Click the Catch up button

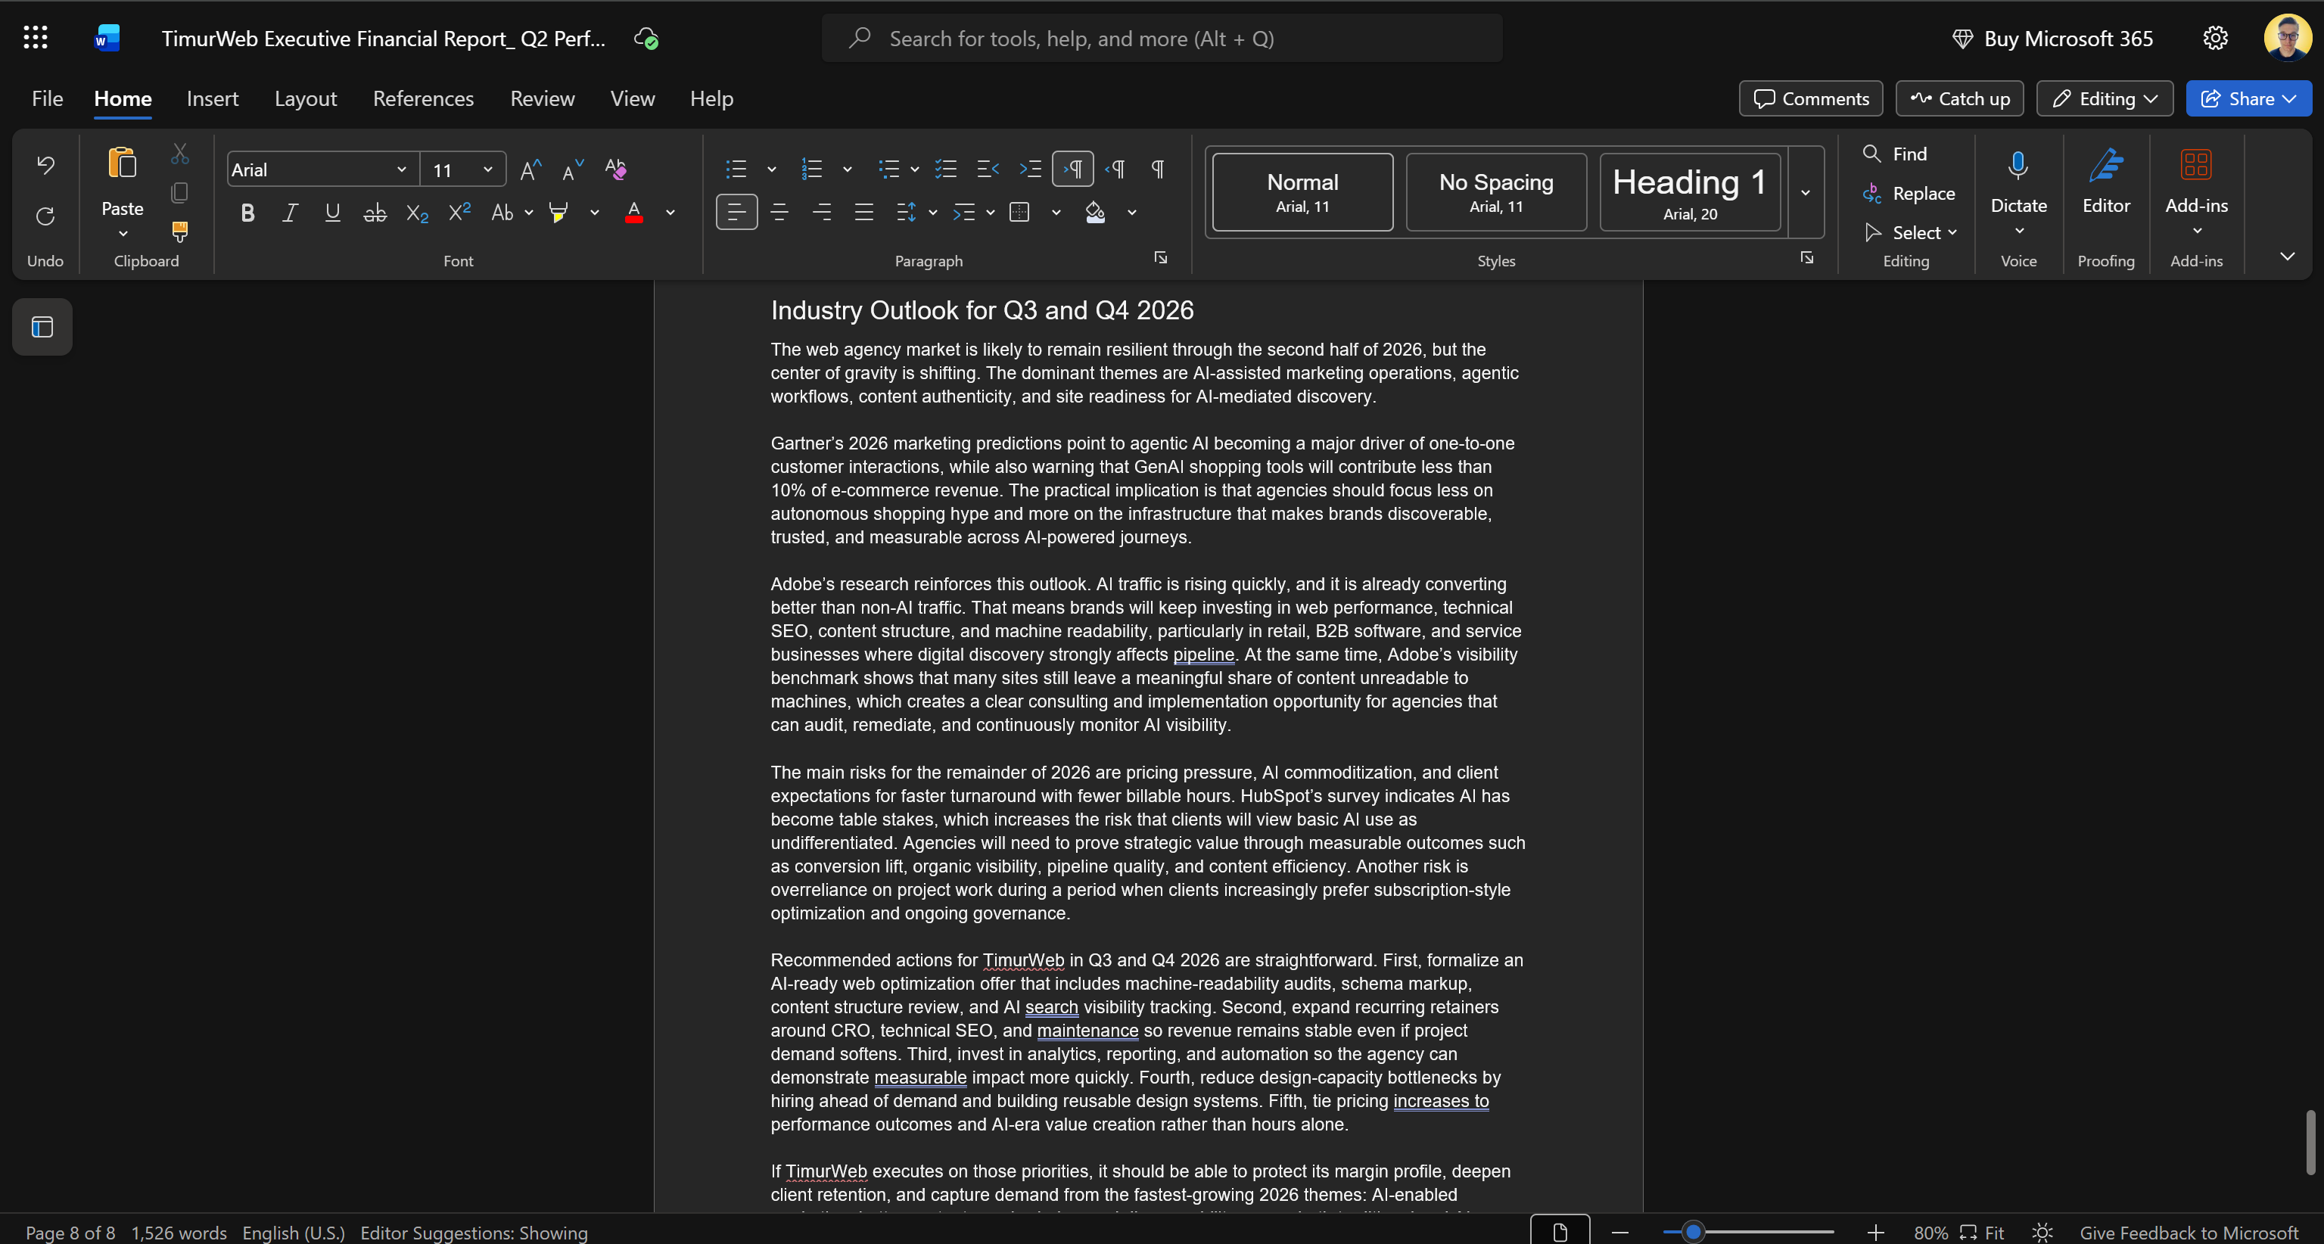click(x=1959, y=98)
